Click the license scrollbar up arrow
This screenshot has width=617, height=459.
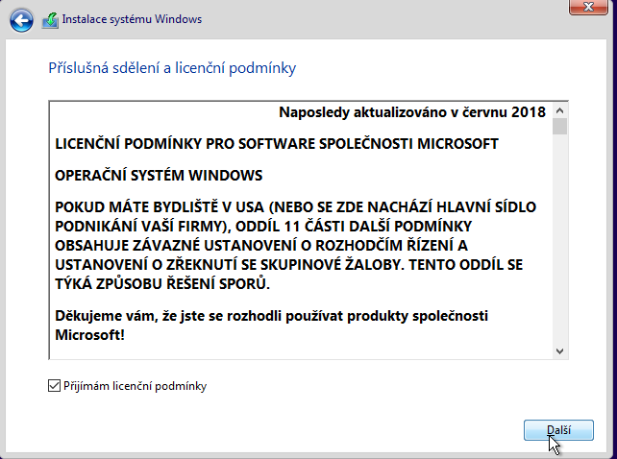[x=559, y=109]
